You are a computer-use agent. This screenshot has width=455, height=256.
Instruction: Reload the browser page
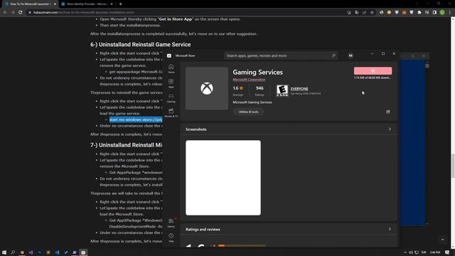[21, 13]
